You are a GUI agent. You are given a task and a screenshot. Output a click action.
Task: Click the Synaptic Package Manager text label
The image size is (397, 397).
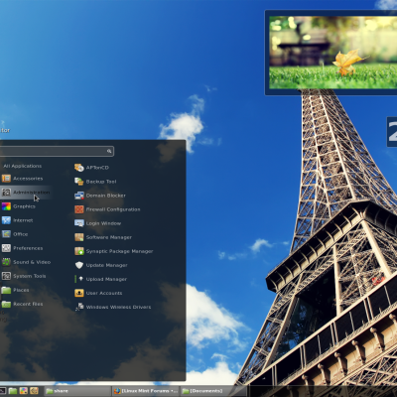[119, 251]
